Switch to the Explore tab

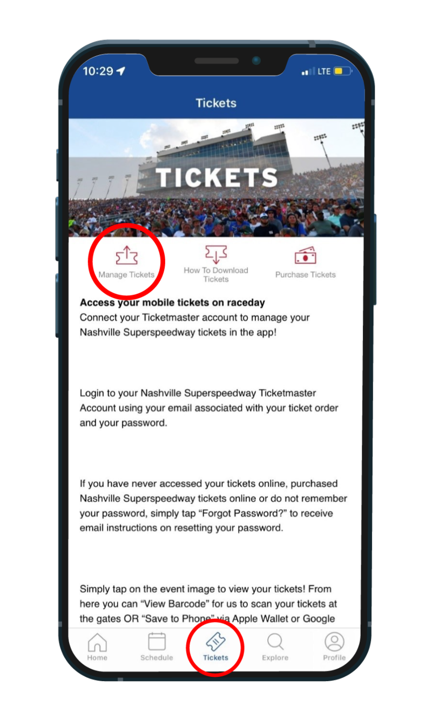click(x=275, y=658)
